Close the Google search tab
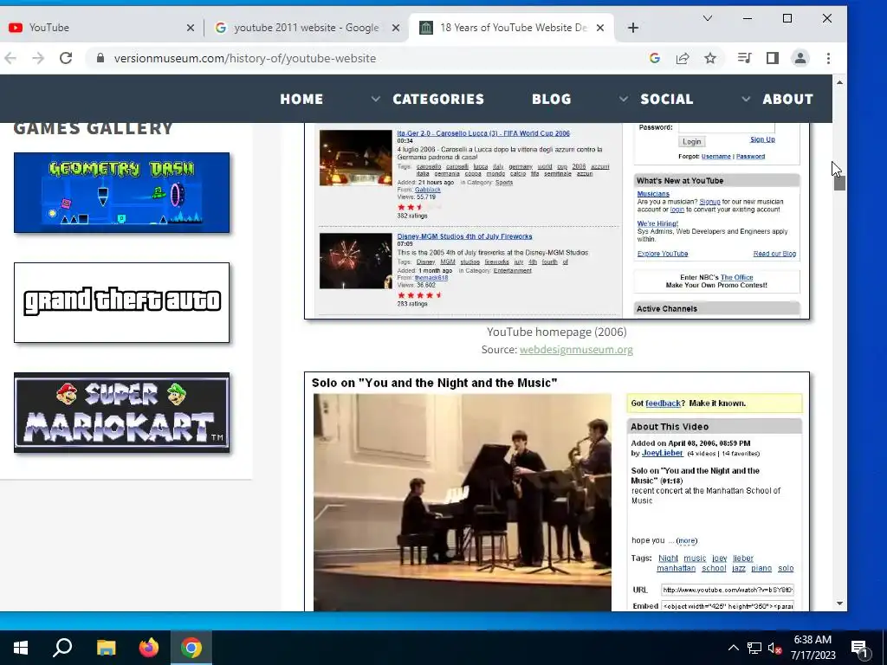Viewport: 887px width, 665px height. point(396,28)
